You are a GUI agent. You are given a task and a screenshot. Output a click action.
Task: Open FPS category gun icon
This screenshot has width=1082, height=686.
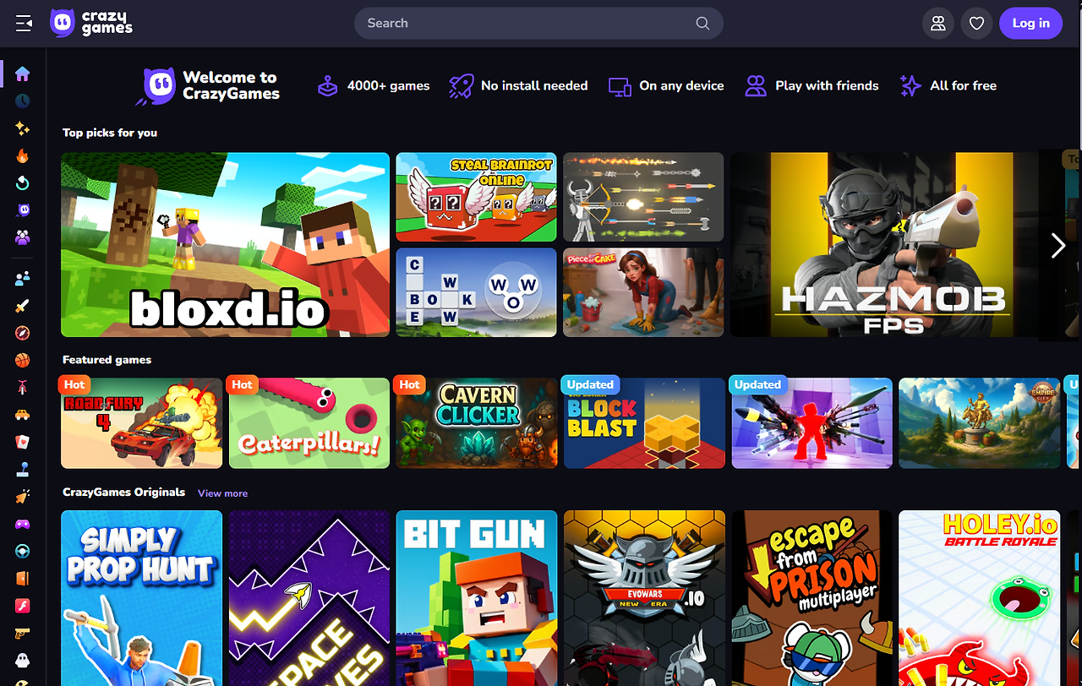pyautogui.click(x=23, y=633)
